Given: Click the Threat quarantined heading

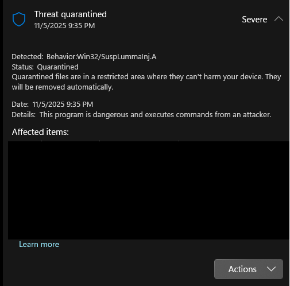Looking at the screenshot, I should (71, 14).
